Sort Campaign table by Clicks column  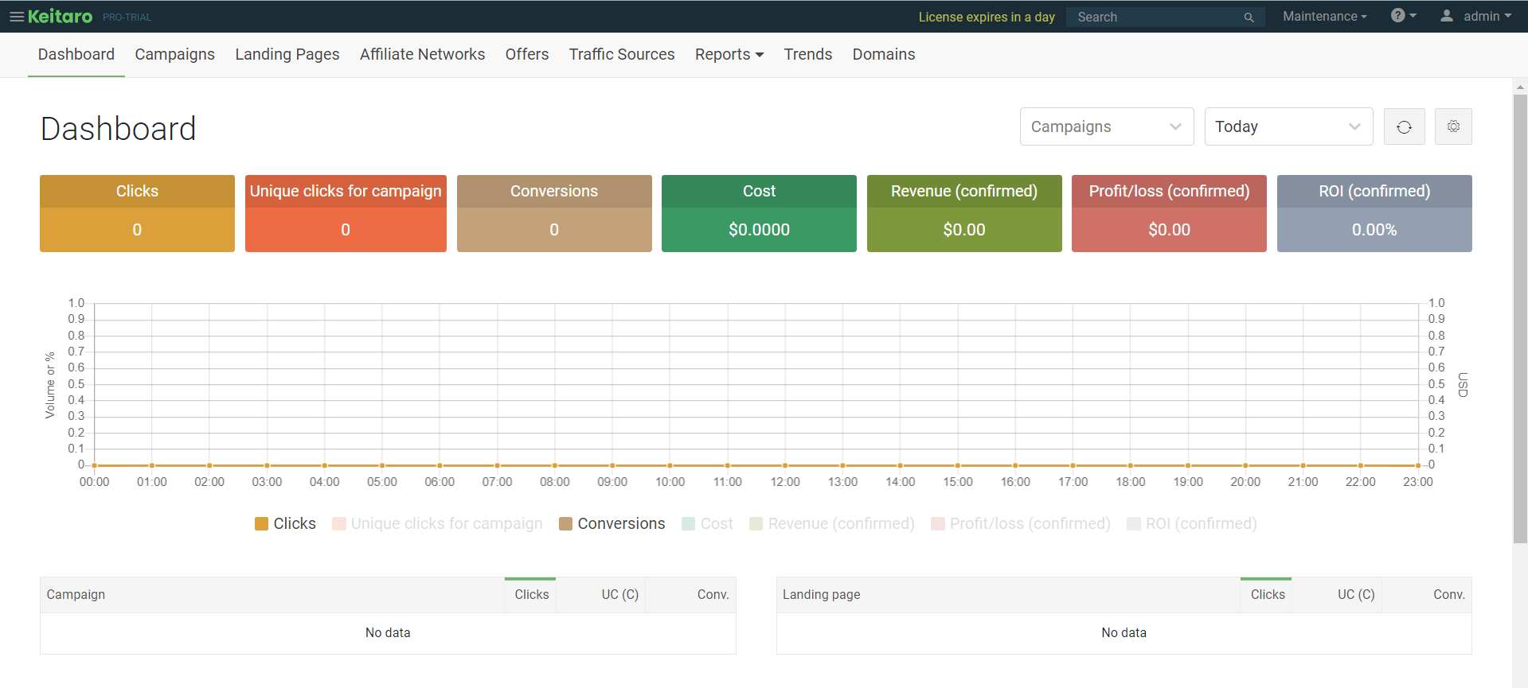click(x=531, y=595)
